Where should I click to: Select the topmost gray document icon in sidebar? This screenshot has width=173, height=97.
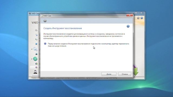pos(36,30)
